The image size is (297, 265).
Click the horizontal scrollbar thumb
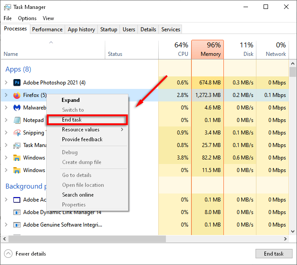87,239
